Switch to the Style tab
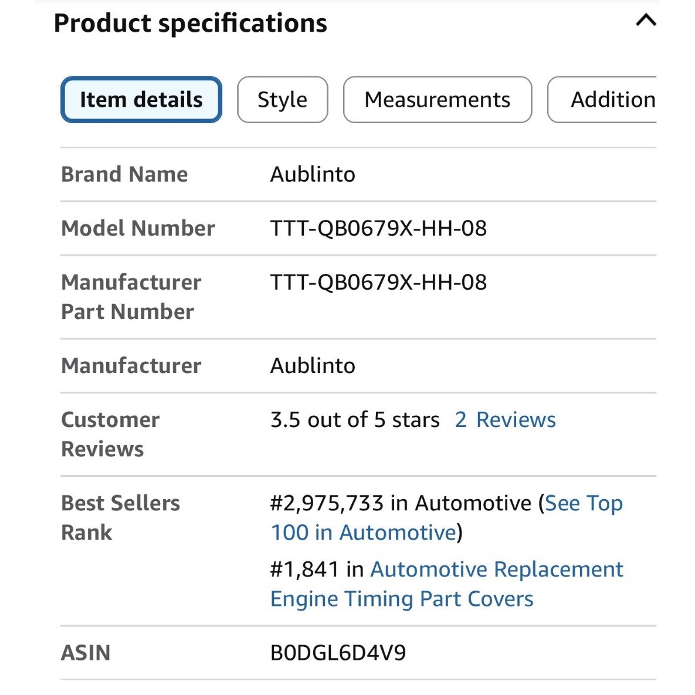This screenshot has width=695, height=695. [x=282, y=100]
